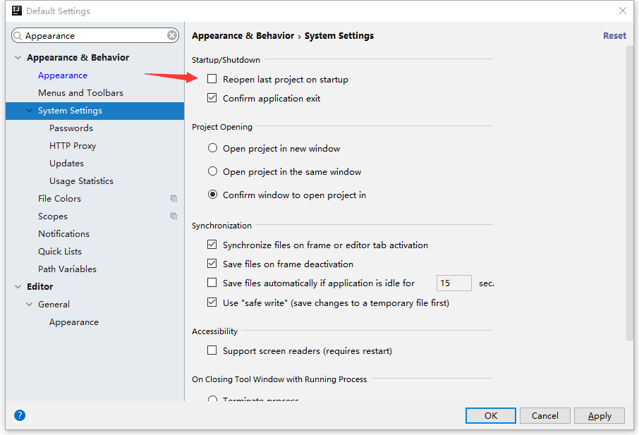Click the IntelliJ logo in title bar

[x=15, y=11]
